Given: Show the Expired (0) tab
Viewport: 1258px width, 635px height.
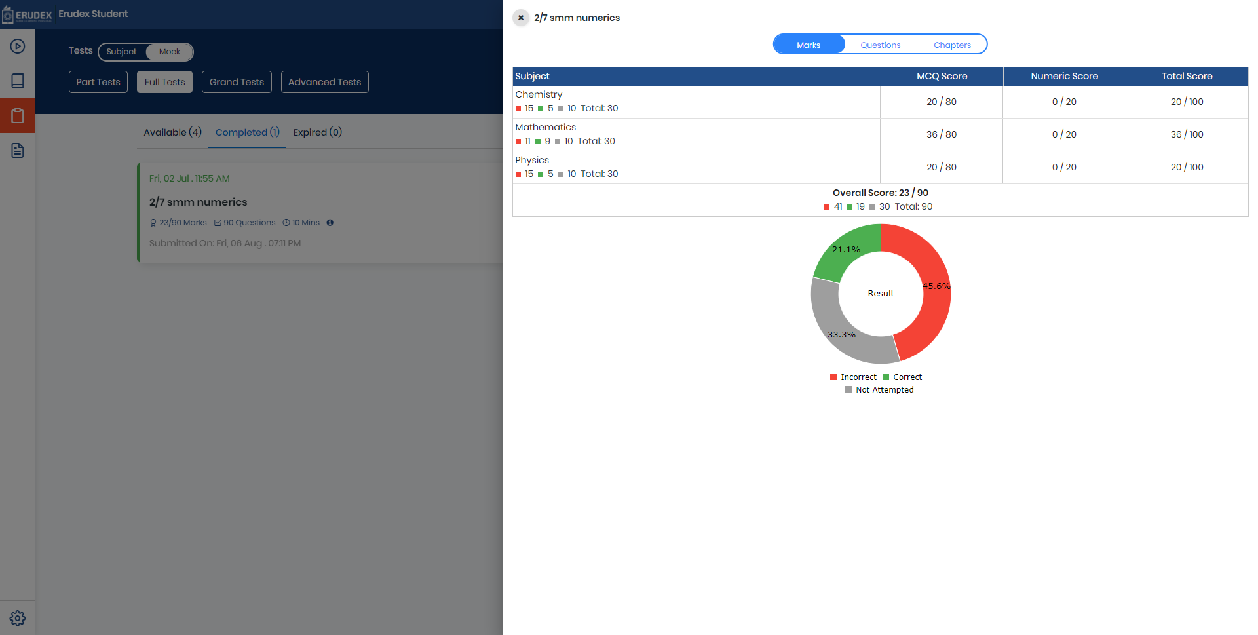Looking at the screenshot, I should [x=318, y=132].
